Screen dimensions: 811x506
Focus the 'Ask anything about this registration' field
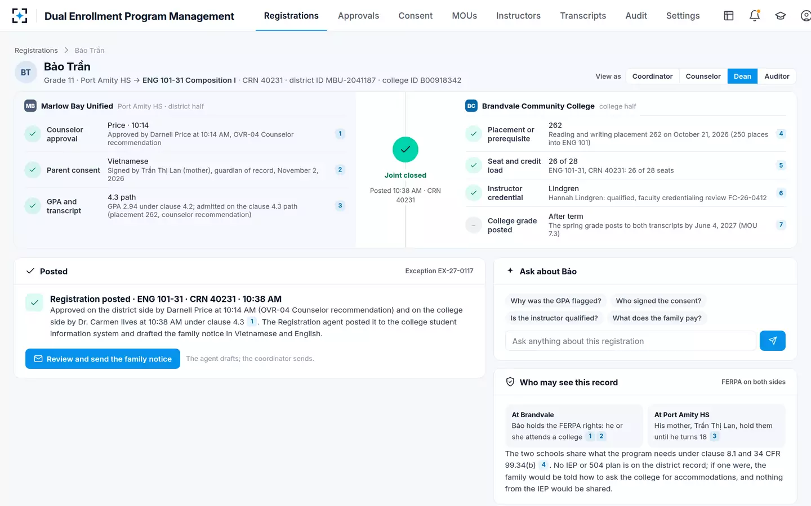(x=631, y=341)
